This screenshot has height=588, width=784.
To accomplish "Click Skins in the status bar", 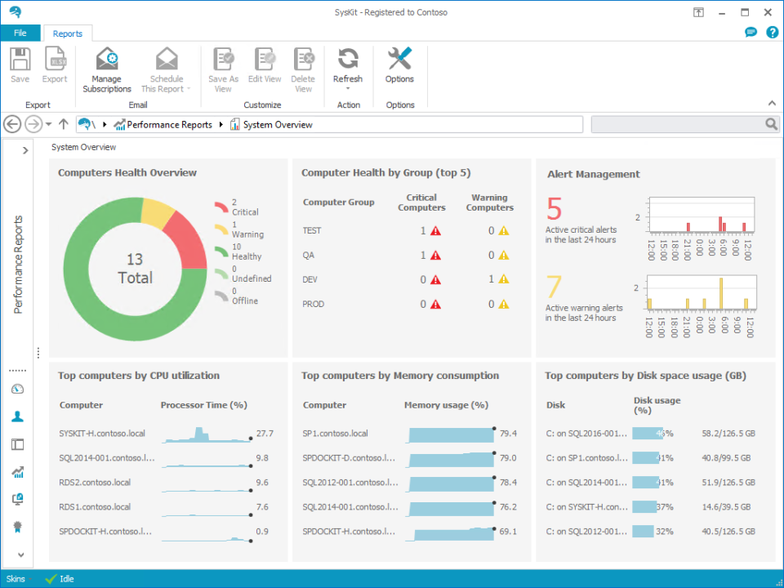I will pyautogui.click(x=16, y=579).
